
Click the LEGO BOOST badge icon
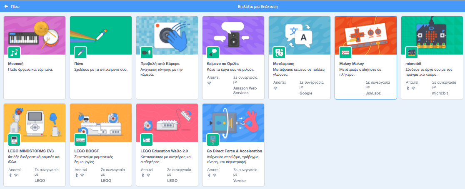tap(81, 140)
